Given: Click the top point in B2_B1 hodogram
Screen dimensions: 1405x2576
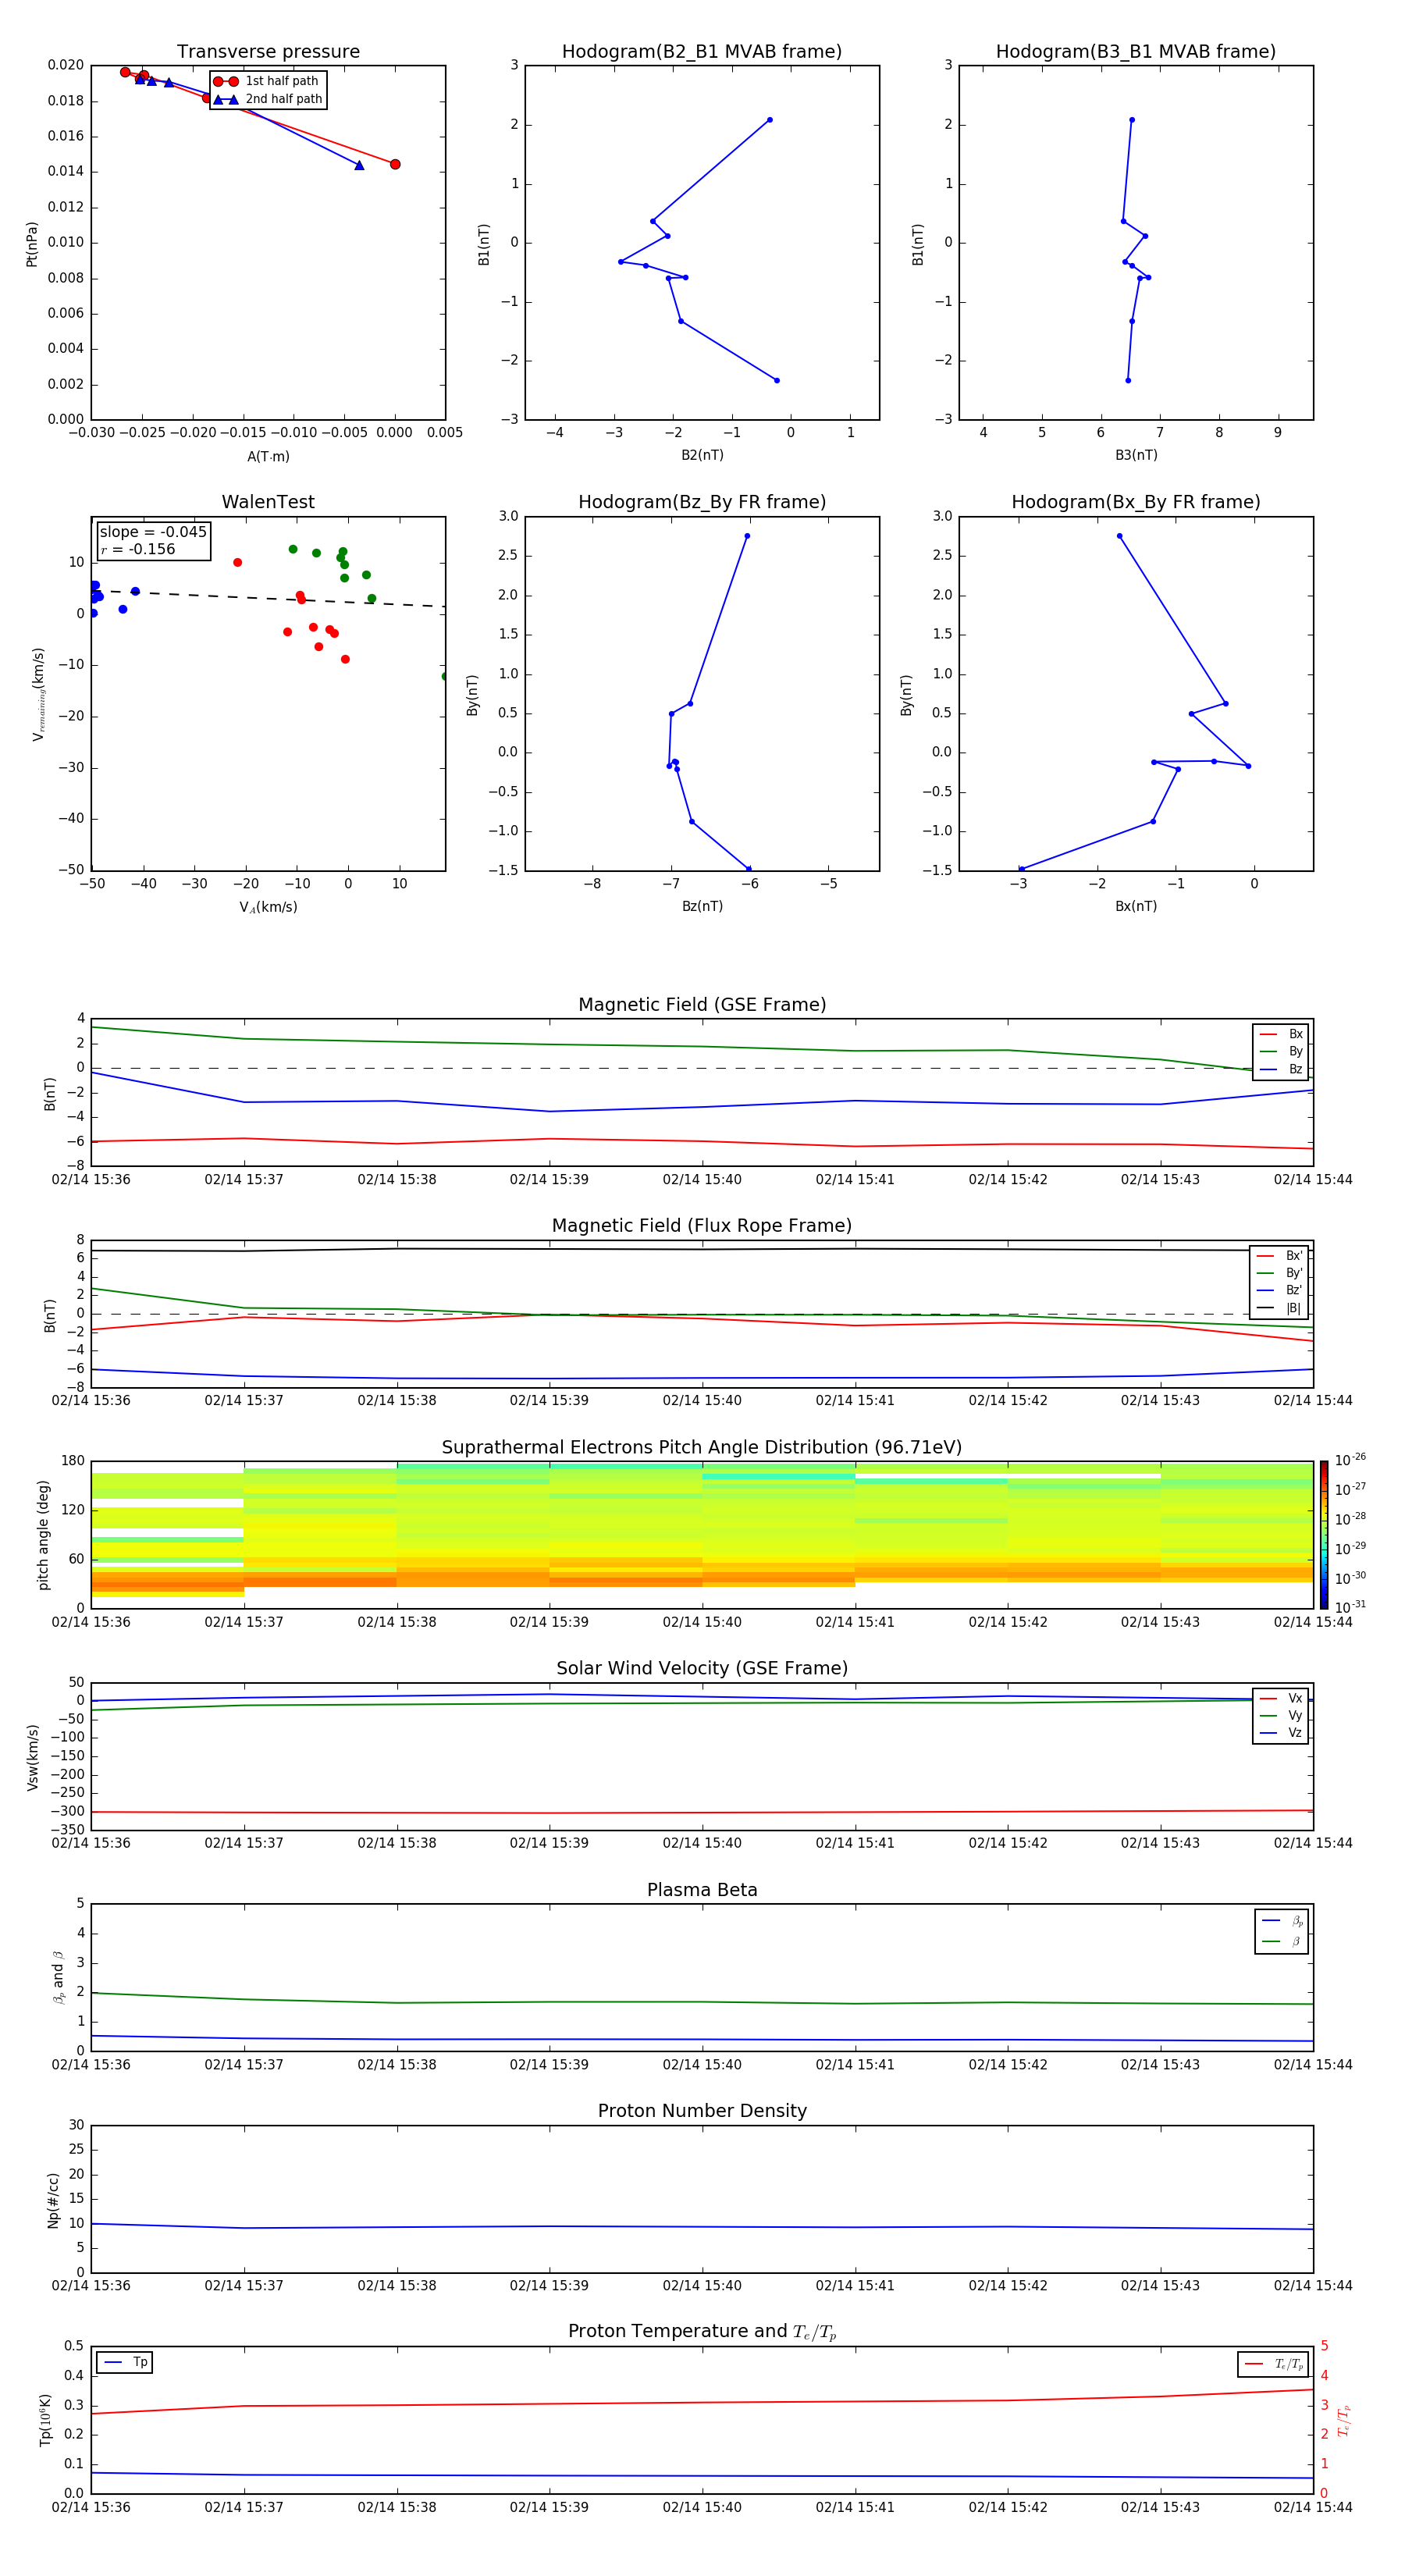Looking at the screenshot, I should click(x=769, y=120).
